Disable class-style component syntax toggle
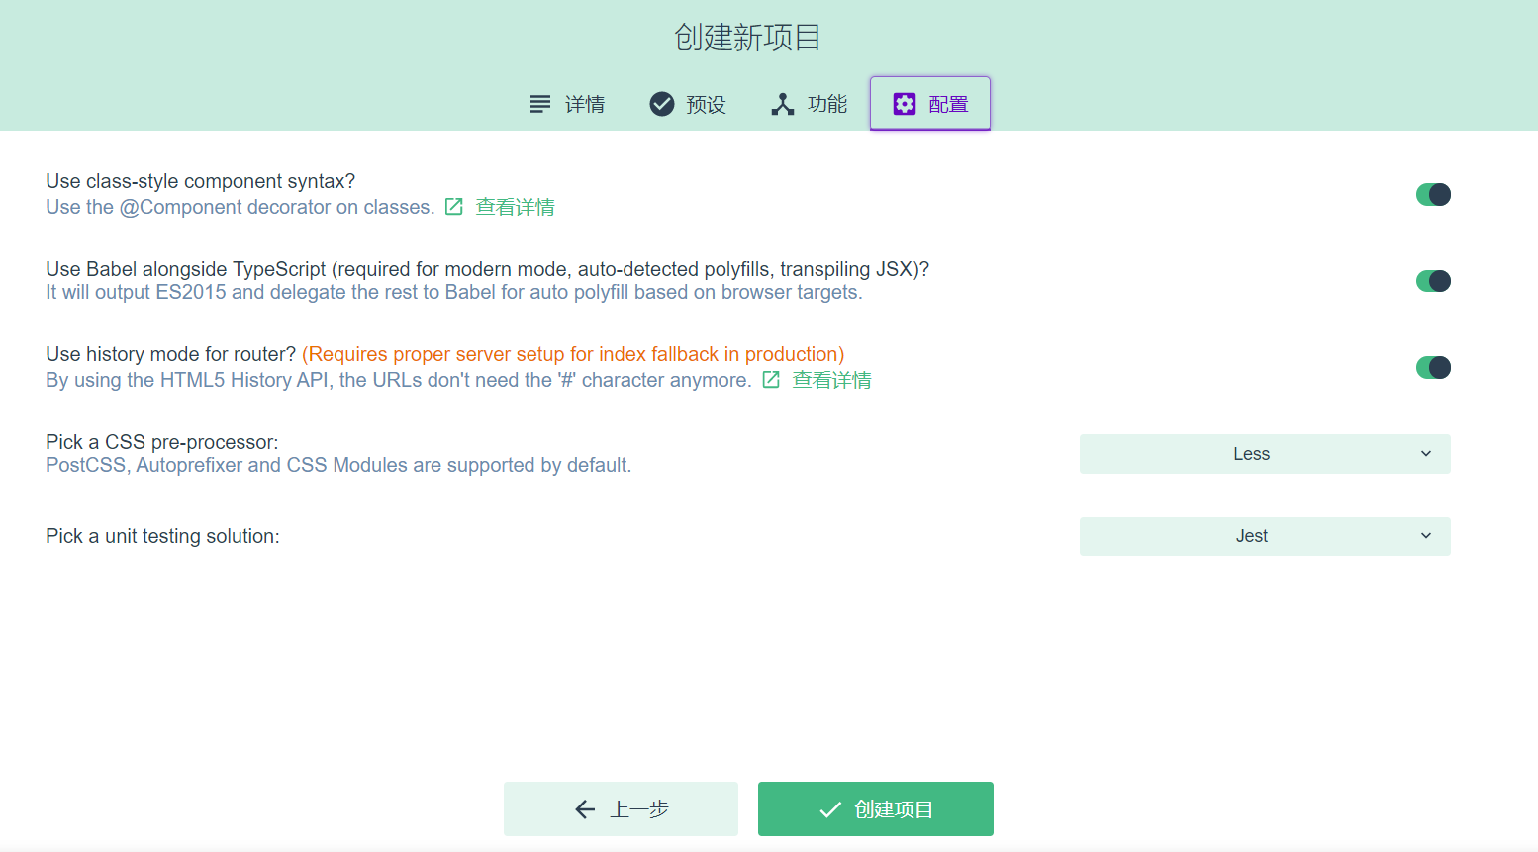Viewport: 1538px width, 852px height. pos(1433,194)
